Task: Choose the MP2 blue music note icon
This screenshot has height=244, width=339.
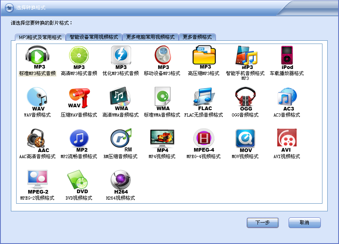Action: [79, 140]
